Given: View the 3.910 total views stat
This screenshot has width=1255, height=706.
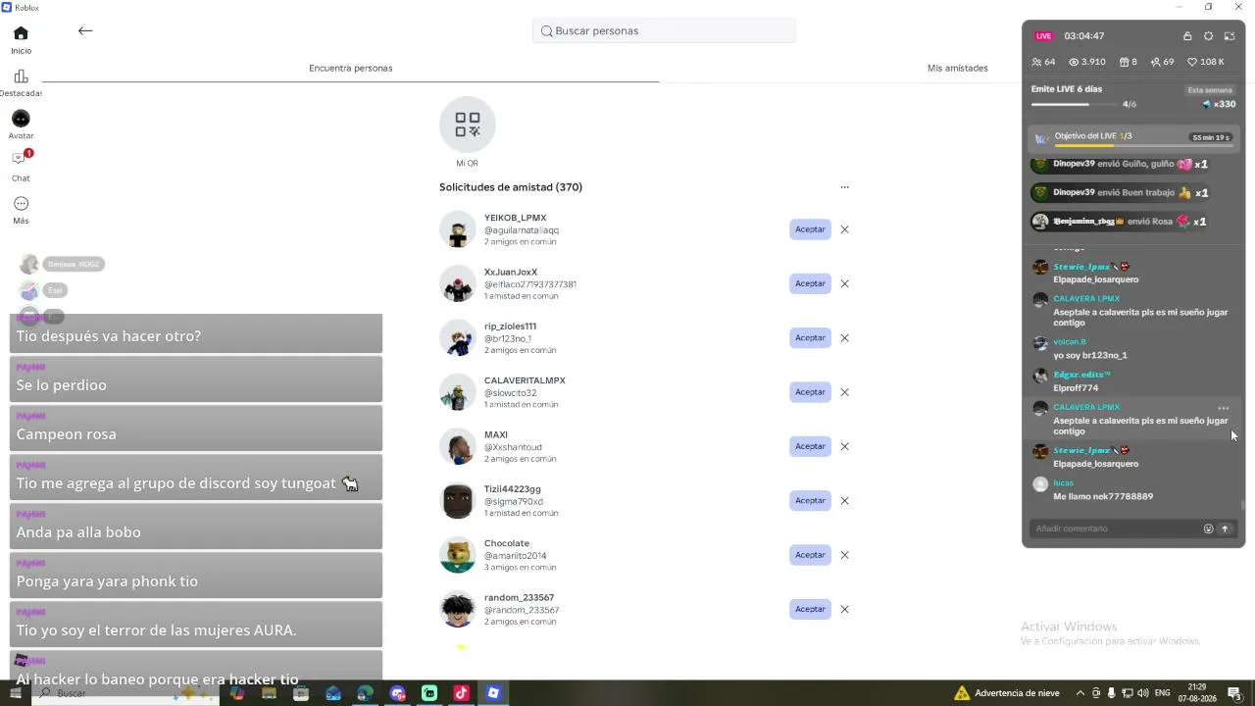Looking at the screenshot, I should pyautogui.click(x=1087, y=62).
